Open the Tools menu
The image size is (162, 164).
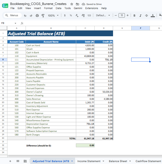click(x=68, y=8)
